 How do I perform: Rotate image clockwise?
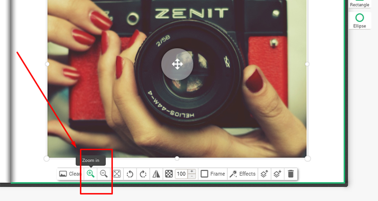click(x=143, y=174)
